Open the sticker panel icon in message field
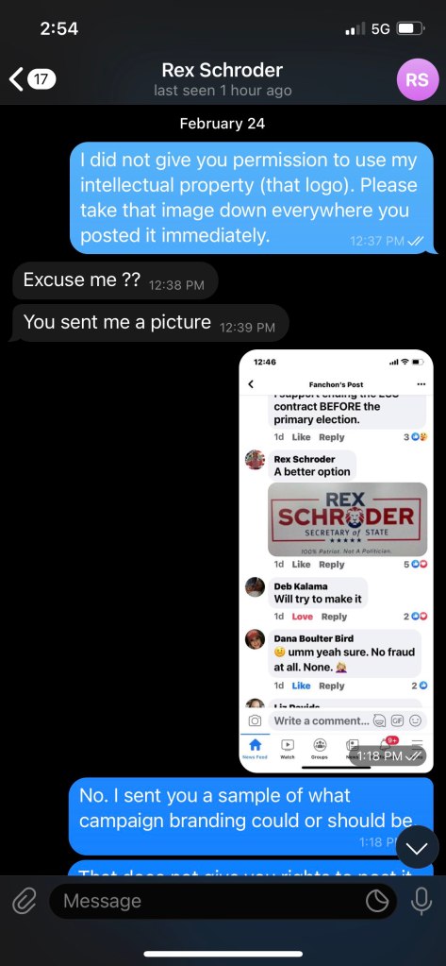The image size is (446, 966). 377,901
